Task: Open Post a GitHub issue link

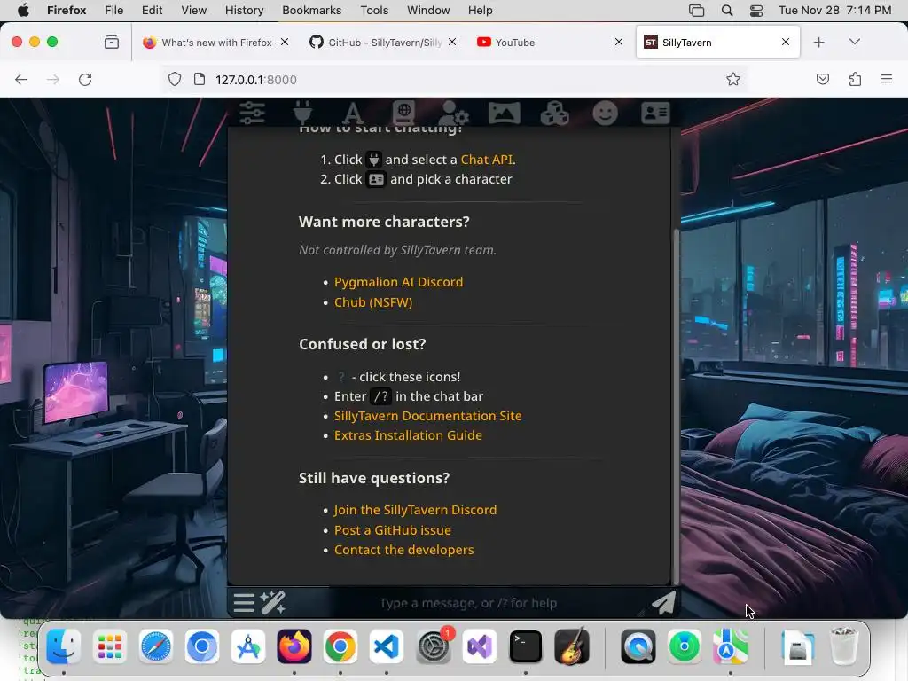Action: click(393, 530)
